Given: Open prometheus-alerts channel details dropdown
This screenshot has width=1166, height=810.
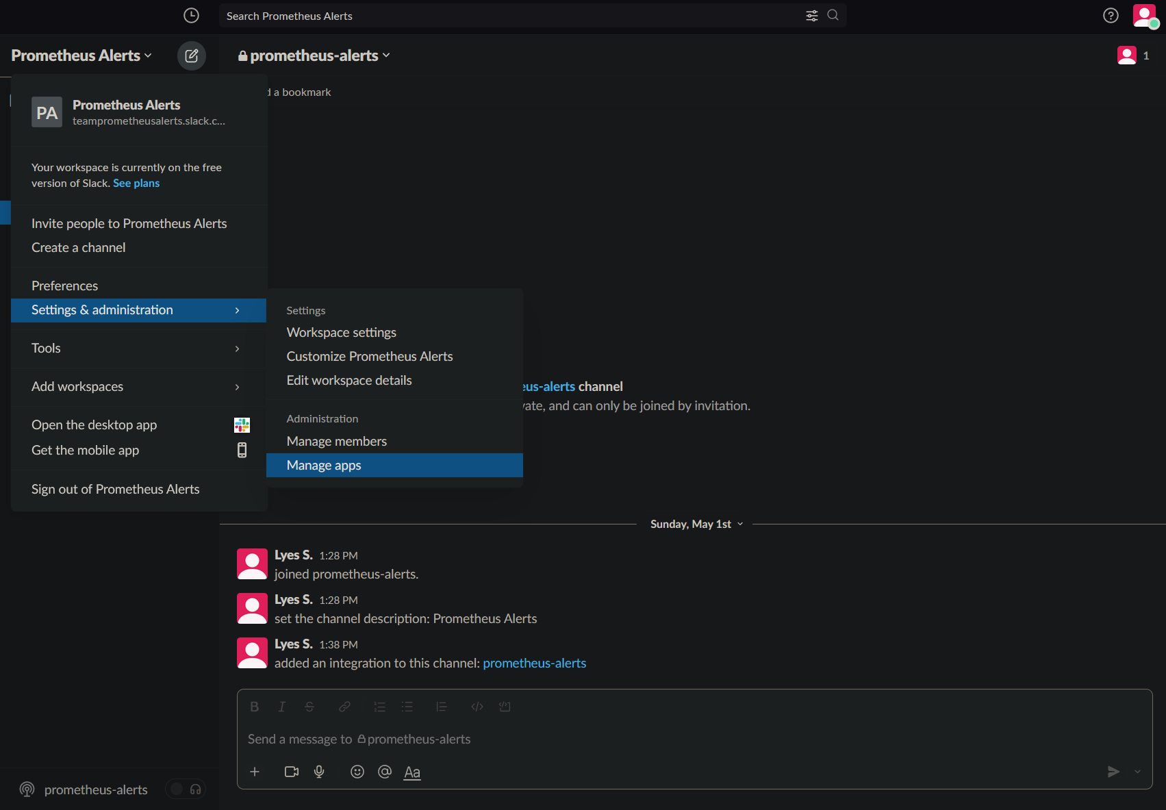Looking at the screenshot, I should pos(314,55).
